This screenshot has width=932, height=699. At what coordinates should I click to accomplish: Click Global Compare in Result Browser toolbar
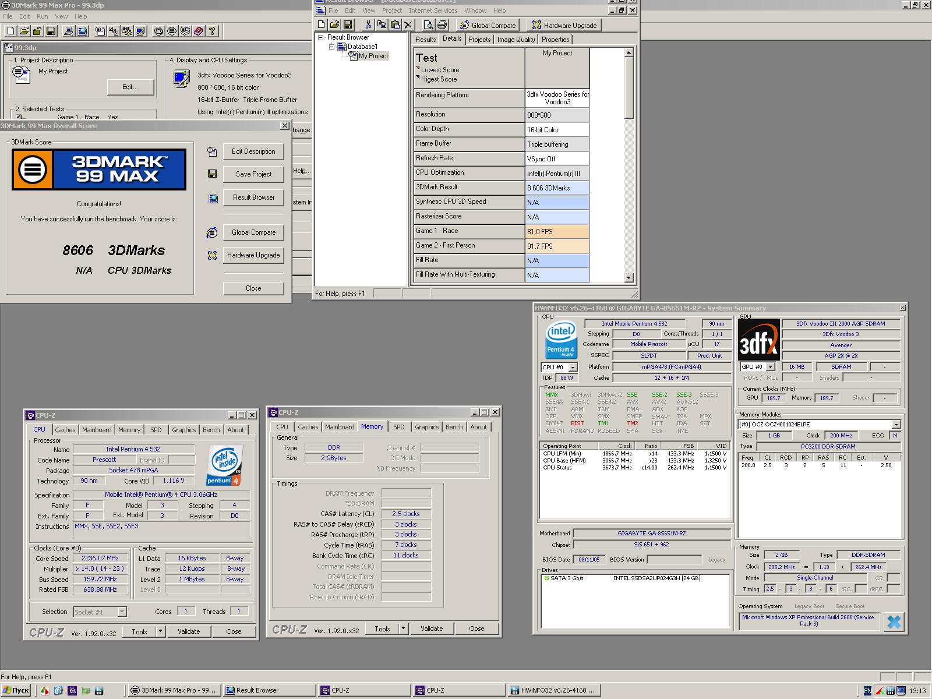pos(488,25)
